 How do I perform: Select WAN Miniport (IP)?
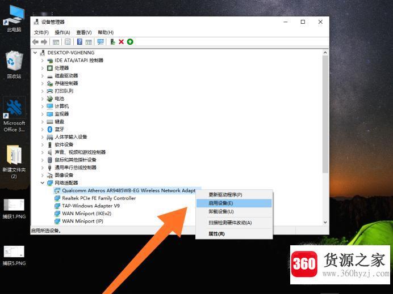(82, 221)
